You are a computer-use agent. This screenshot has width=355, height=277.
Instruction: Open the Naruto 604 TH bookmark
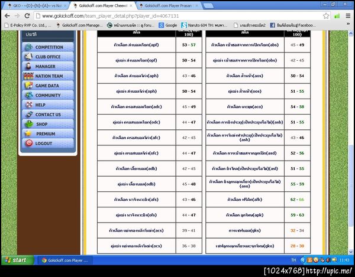[204, 25]
